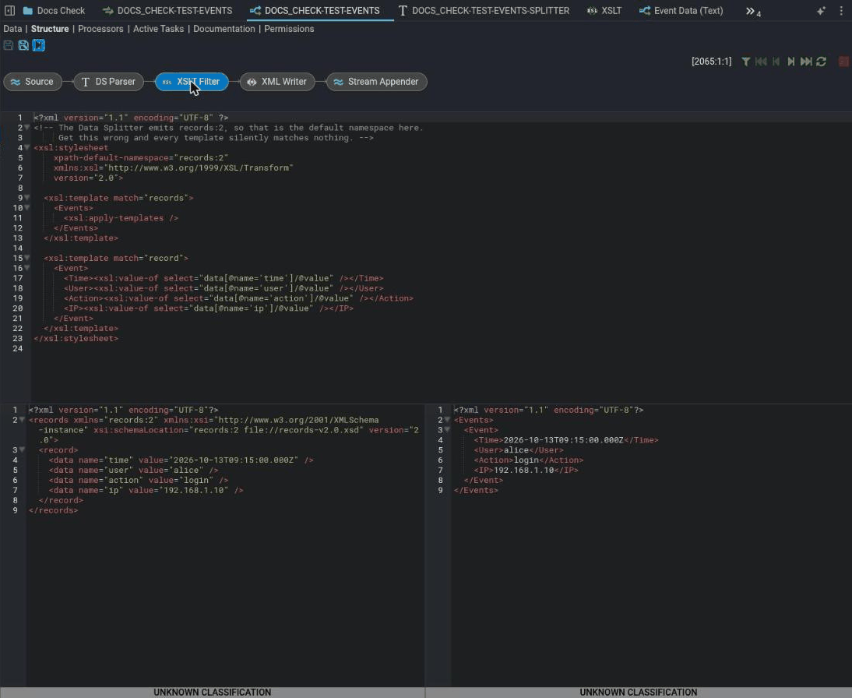Click the code icon on XML Writer
The height and width of the screenshot is (698, 852).
[x=252, y=82]
